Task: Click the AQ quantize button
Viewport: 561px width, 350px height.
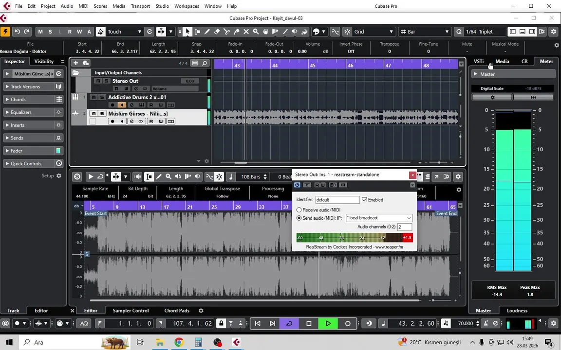Action: coord(84,324)
